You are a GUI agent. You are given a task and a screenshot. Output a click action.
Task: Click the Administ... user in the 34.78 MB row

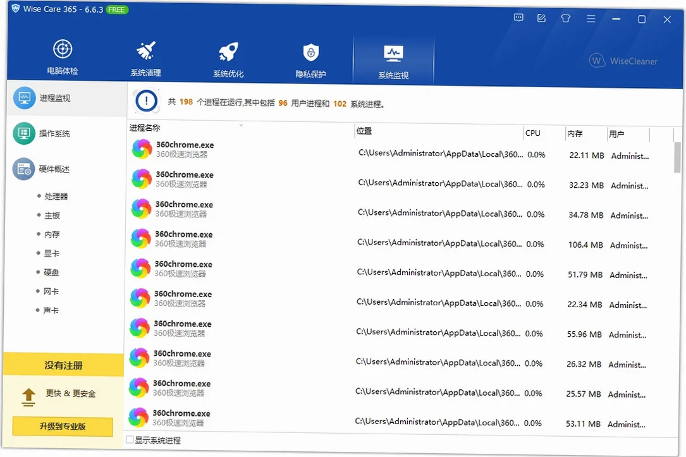[x=629, y=215]
